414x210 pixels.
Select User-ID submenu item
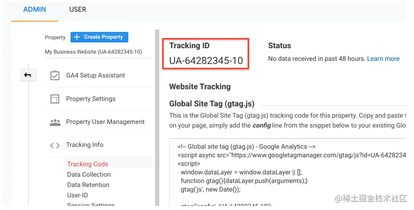click(77, 195)
